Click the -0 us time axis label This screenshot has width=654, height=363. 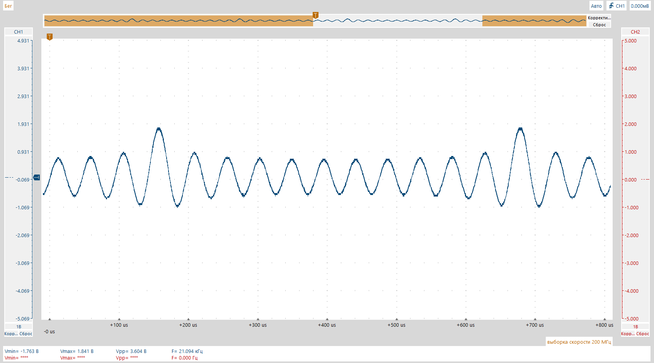(49, 331)
